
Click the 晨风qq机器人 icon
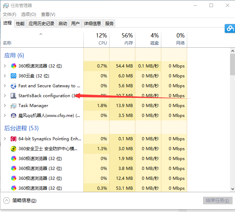[x=13, y=116]
